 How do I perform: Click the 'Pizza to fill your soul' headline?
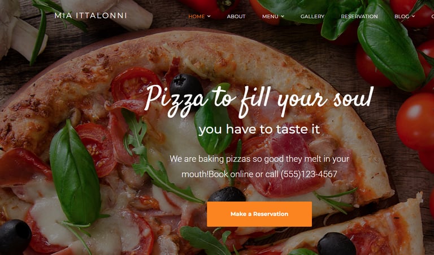tap(259, 100)
